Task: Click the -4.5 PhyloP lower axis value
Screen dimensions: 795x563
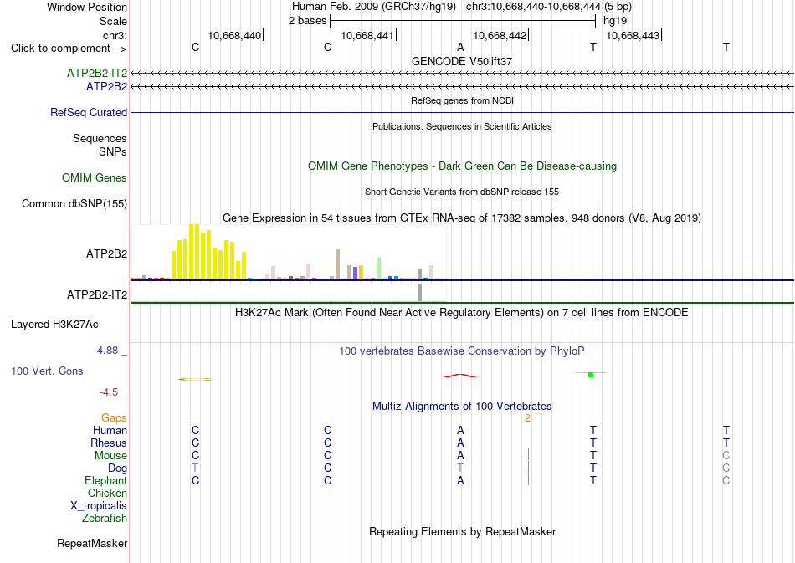Action: 109,392
